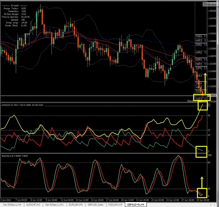Click the 20 Jun 12:00 time axis label
This screenshot has width=219, height=207.
pyautogui.click(x=128, y=200)
